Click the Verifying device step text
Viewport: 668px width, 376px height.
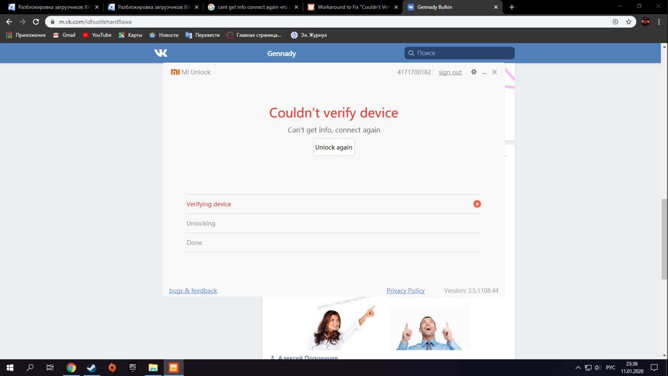point(209,204)
